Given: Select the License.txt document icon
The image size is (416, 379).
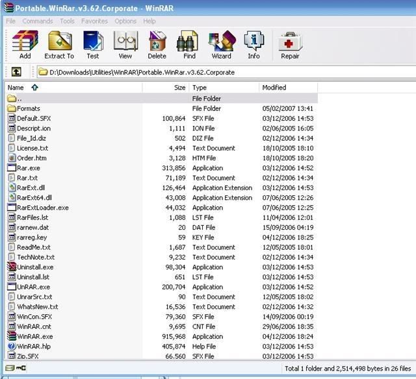Looking at the screenshot, I should point(12,148).
